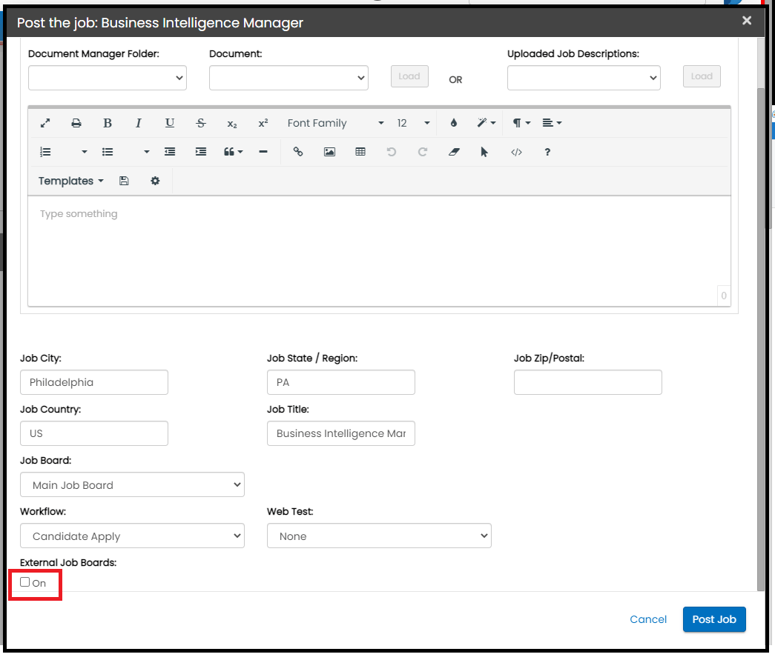Screen dimensions: 775x660
Task: Toggle italic text style
Action: pos(139,123)
